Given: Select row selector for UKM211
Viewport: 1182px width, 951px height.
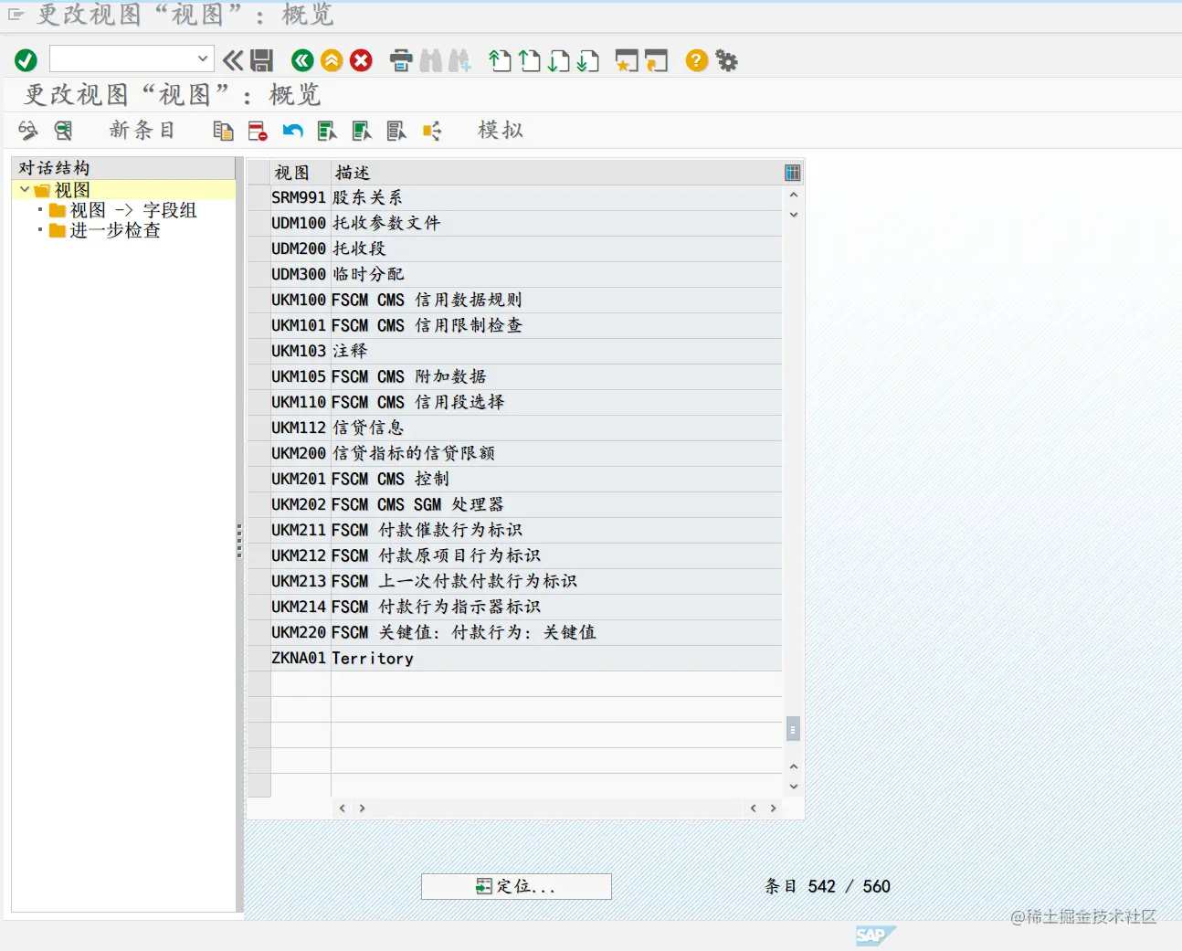Looking at the screenshot, I should coord(259,530).
